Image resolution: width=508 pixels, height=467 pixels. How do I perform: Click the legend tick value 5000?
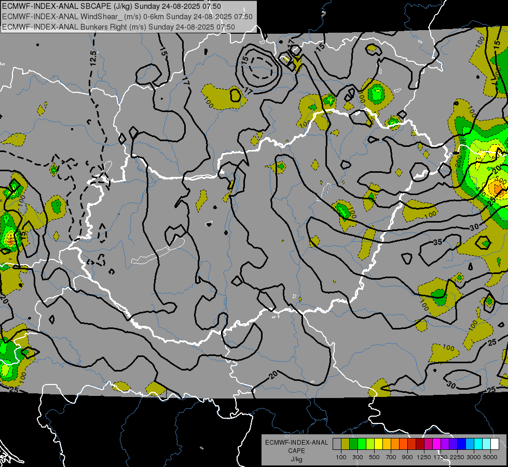click(490, 457)
